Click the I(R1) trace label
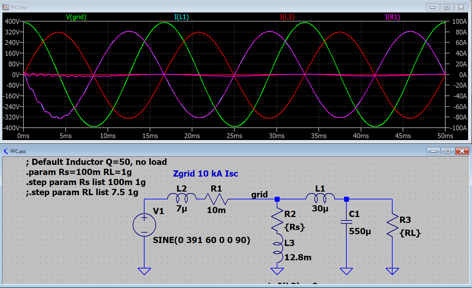This screenshot has height=288, width=472. 392,17
